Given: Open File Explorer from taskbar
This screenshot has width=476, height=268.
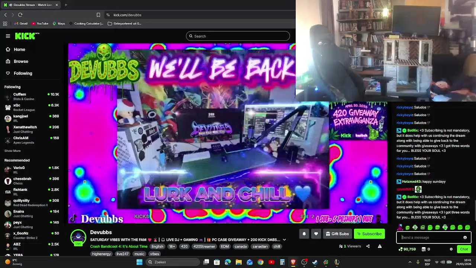Looking at the screenshot, I should (239, 262).
